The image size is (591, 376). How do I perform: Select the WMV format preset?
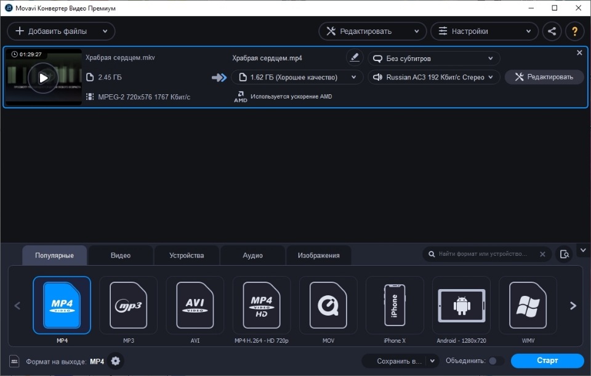pos(527,305)
